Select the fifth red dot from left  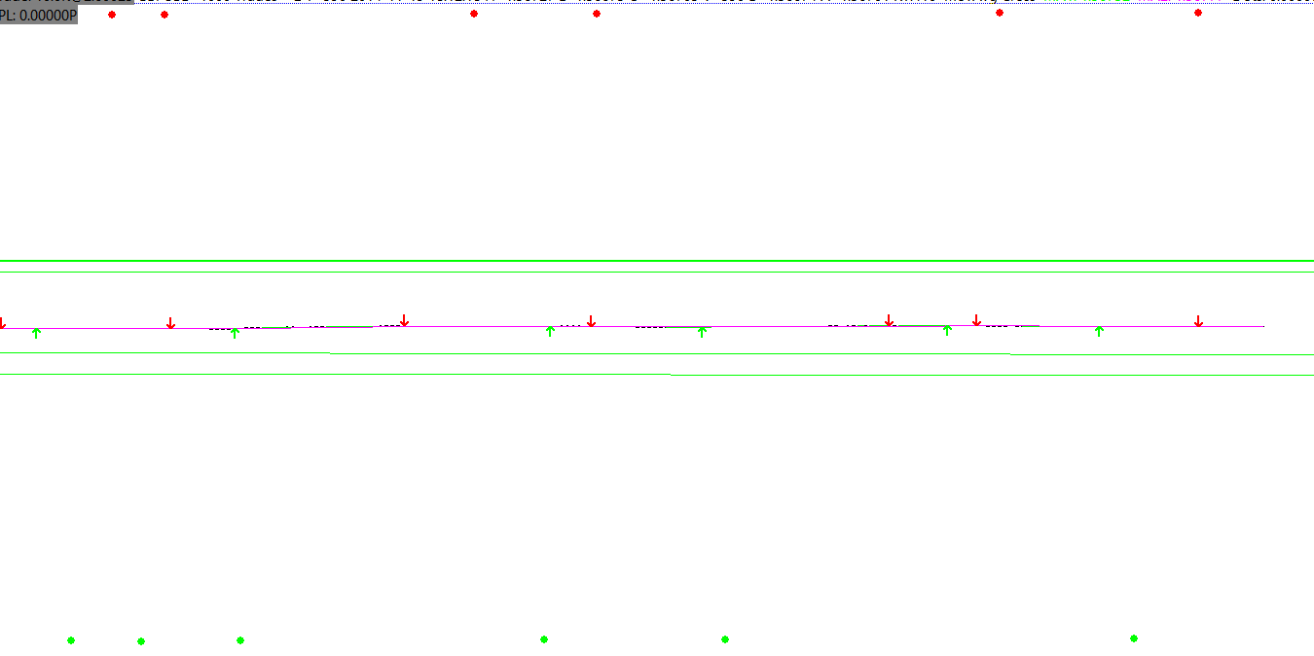(1000, 13)
